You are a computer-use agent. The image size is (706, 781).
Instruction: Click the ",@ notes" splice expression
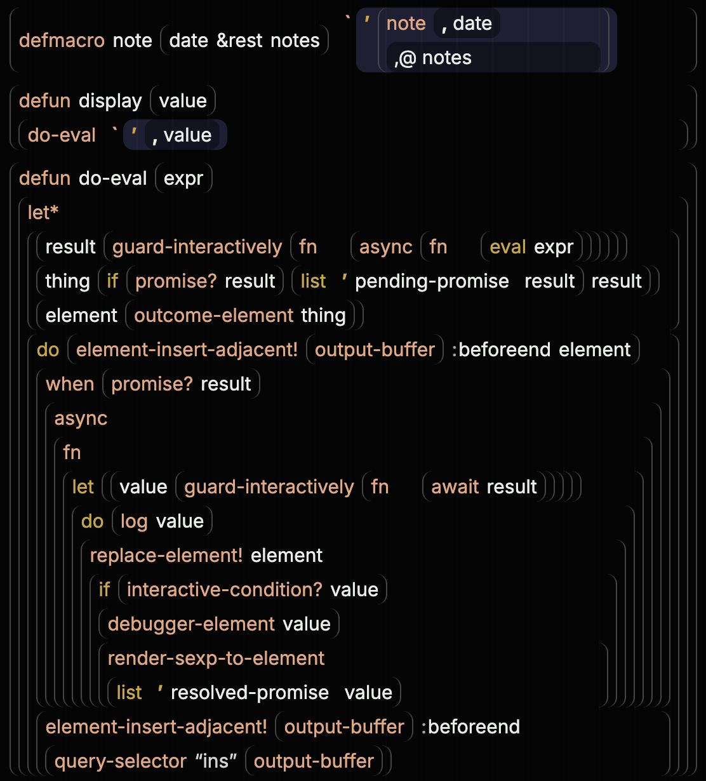click(x=493, y=58)
